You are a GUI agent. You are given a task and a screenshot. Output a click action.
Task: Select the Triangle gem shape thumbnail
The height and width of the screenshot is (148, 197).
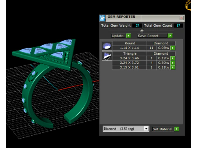coord(107,56)
